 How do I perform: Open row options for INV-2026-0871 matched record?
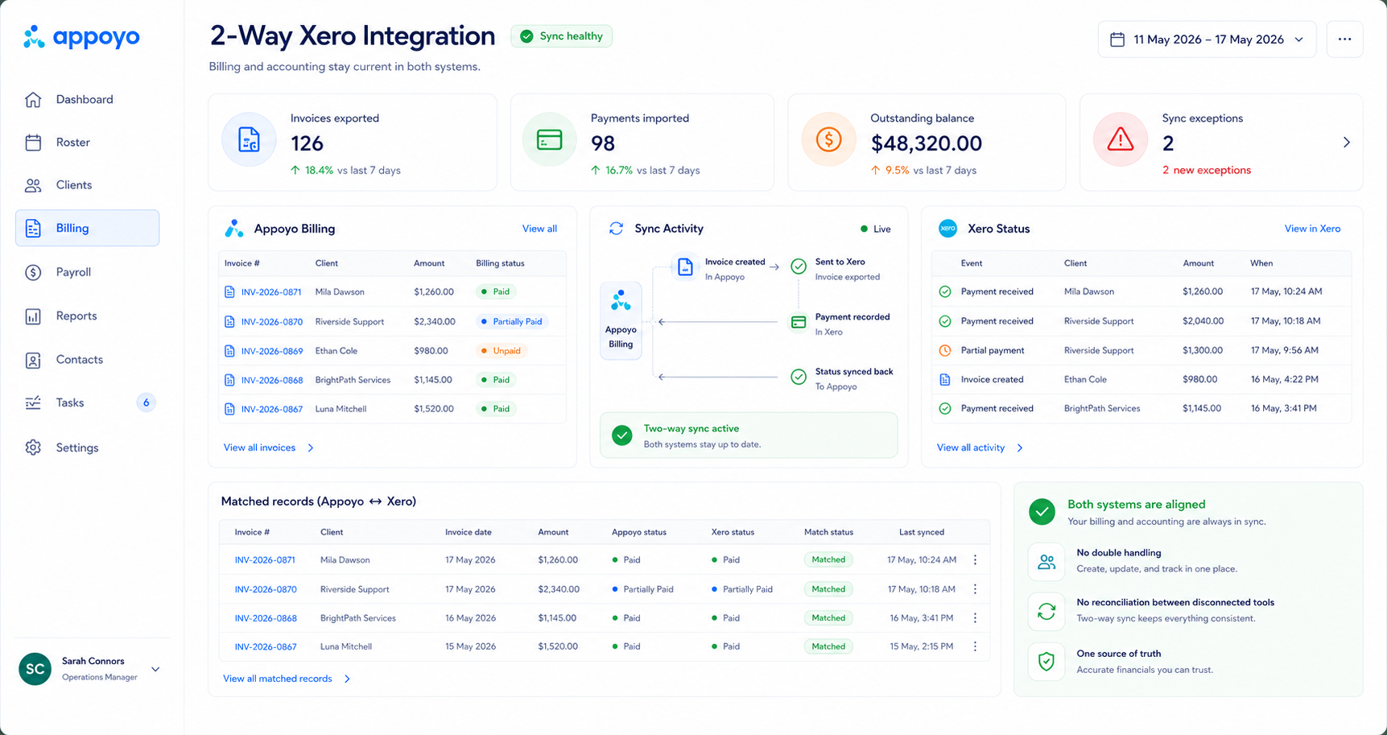[975, 560]
